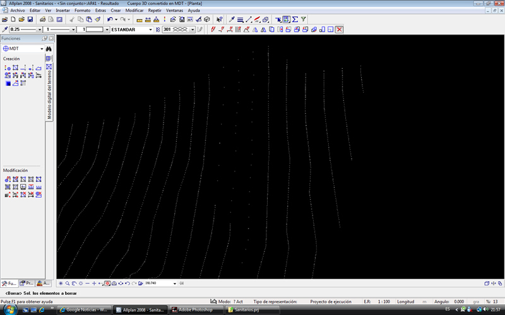
Task: Open project icon in main toolbar
Action: tap(5, 20)
